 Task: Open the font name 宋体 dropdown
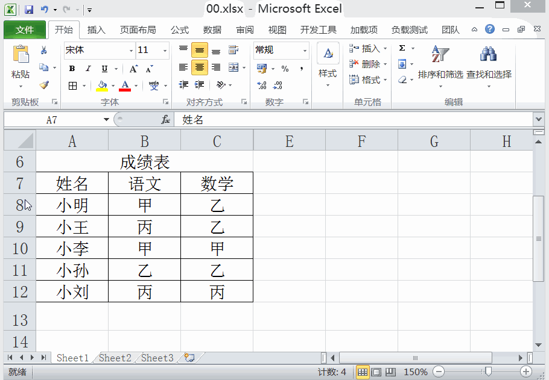(132, 50)
